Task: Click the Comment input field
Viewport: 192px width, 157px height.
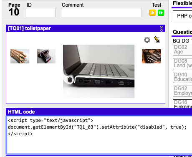Action: [x=101, y=13]
